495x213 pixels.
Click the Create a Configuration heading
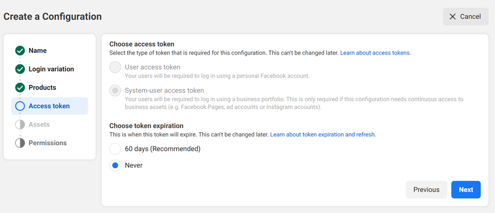tap(53, 16)
